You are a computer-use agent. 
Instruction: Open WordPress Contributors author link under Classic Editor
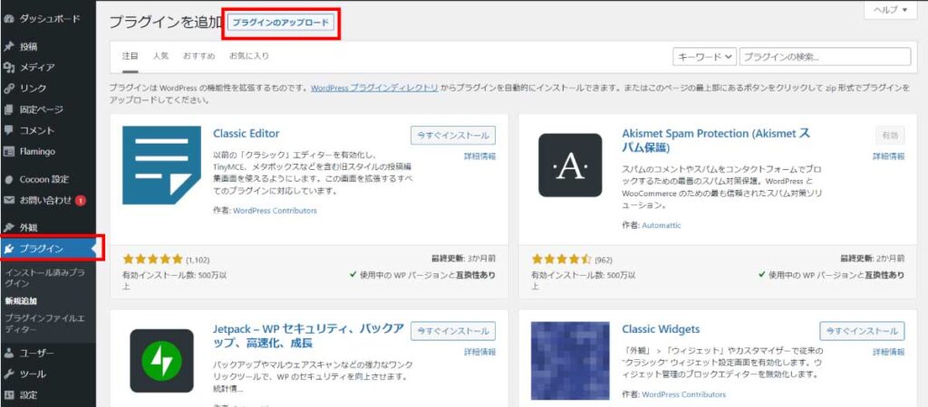tap(275, 211)
